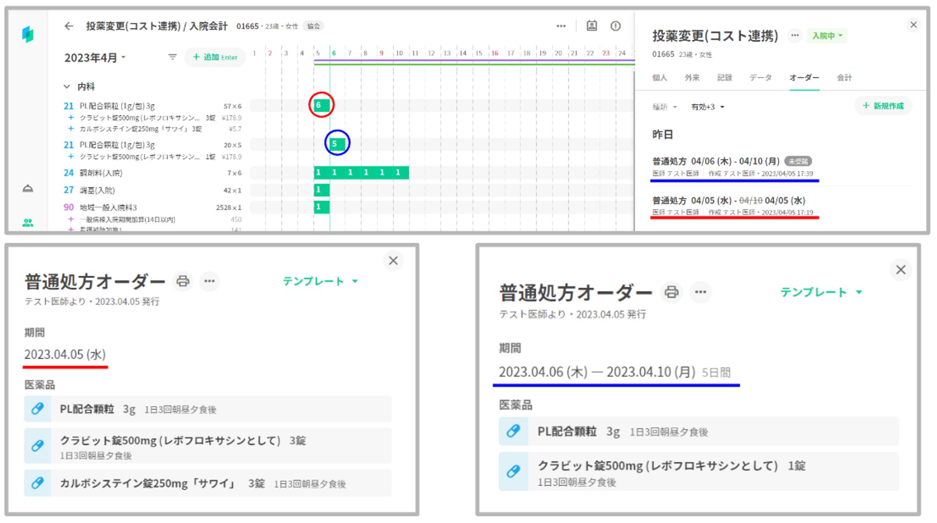Click the patients group icon in sidebar

point(28,222)
